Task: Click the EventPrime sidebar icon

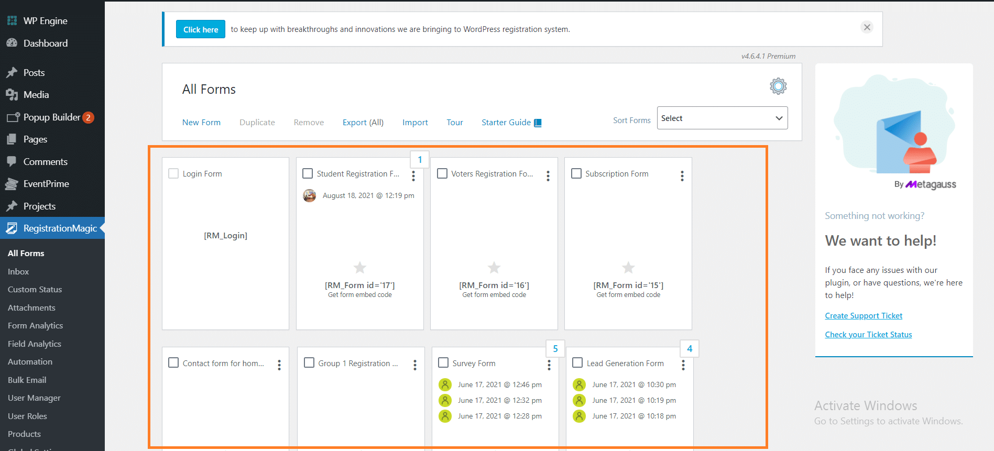Action: (12, 184)
